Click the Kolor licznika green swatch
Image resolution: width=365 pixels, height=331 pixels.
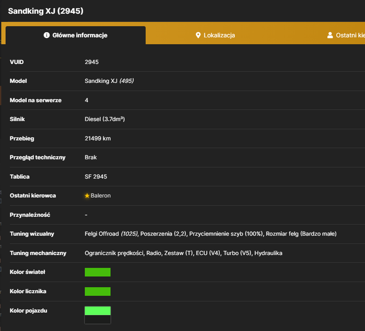point(97,292)
